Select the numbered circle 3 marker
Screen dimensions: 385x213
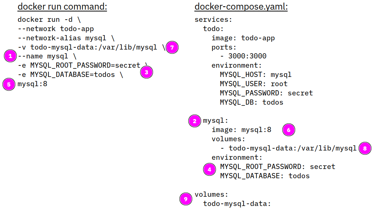coord(147,72)
